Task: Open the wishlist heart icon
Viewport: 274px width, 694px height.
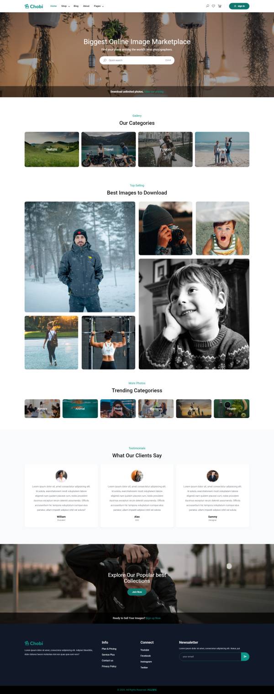Action: coord(213,6)
